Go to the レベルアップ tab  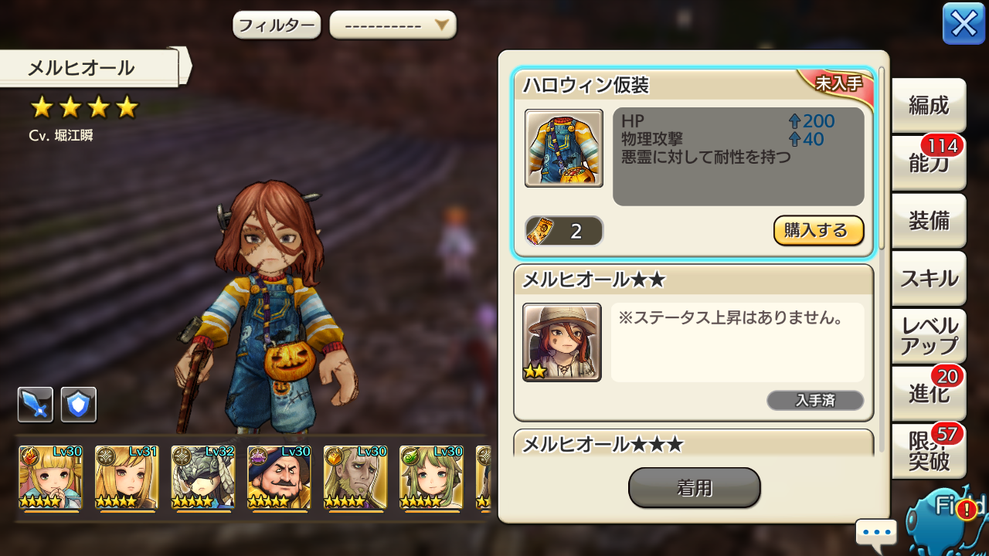click(929, 336)
